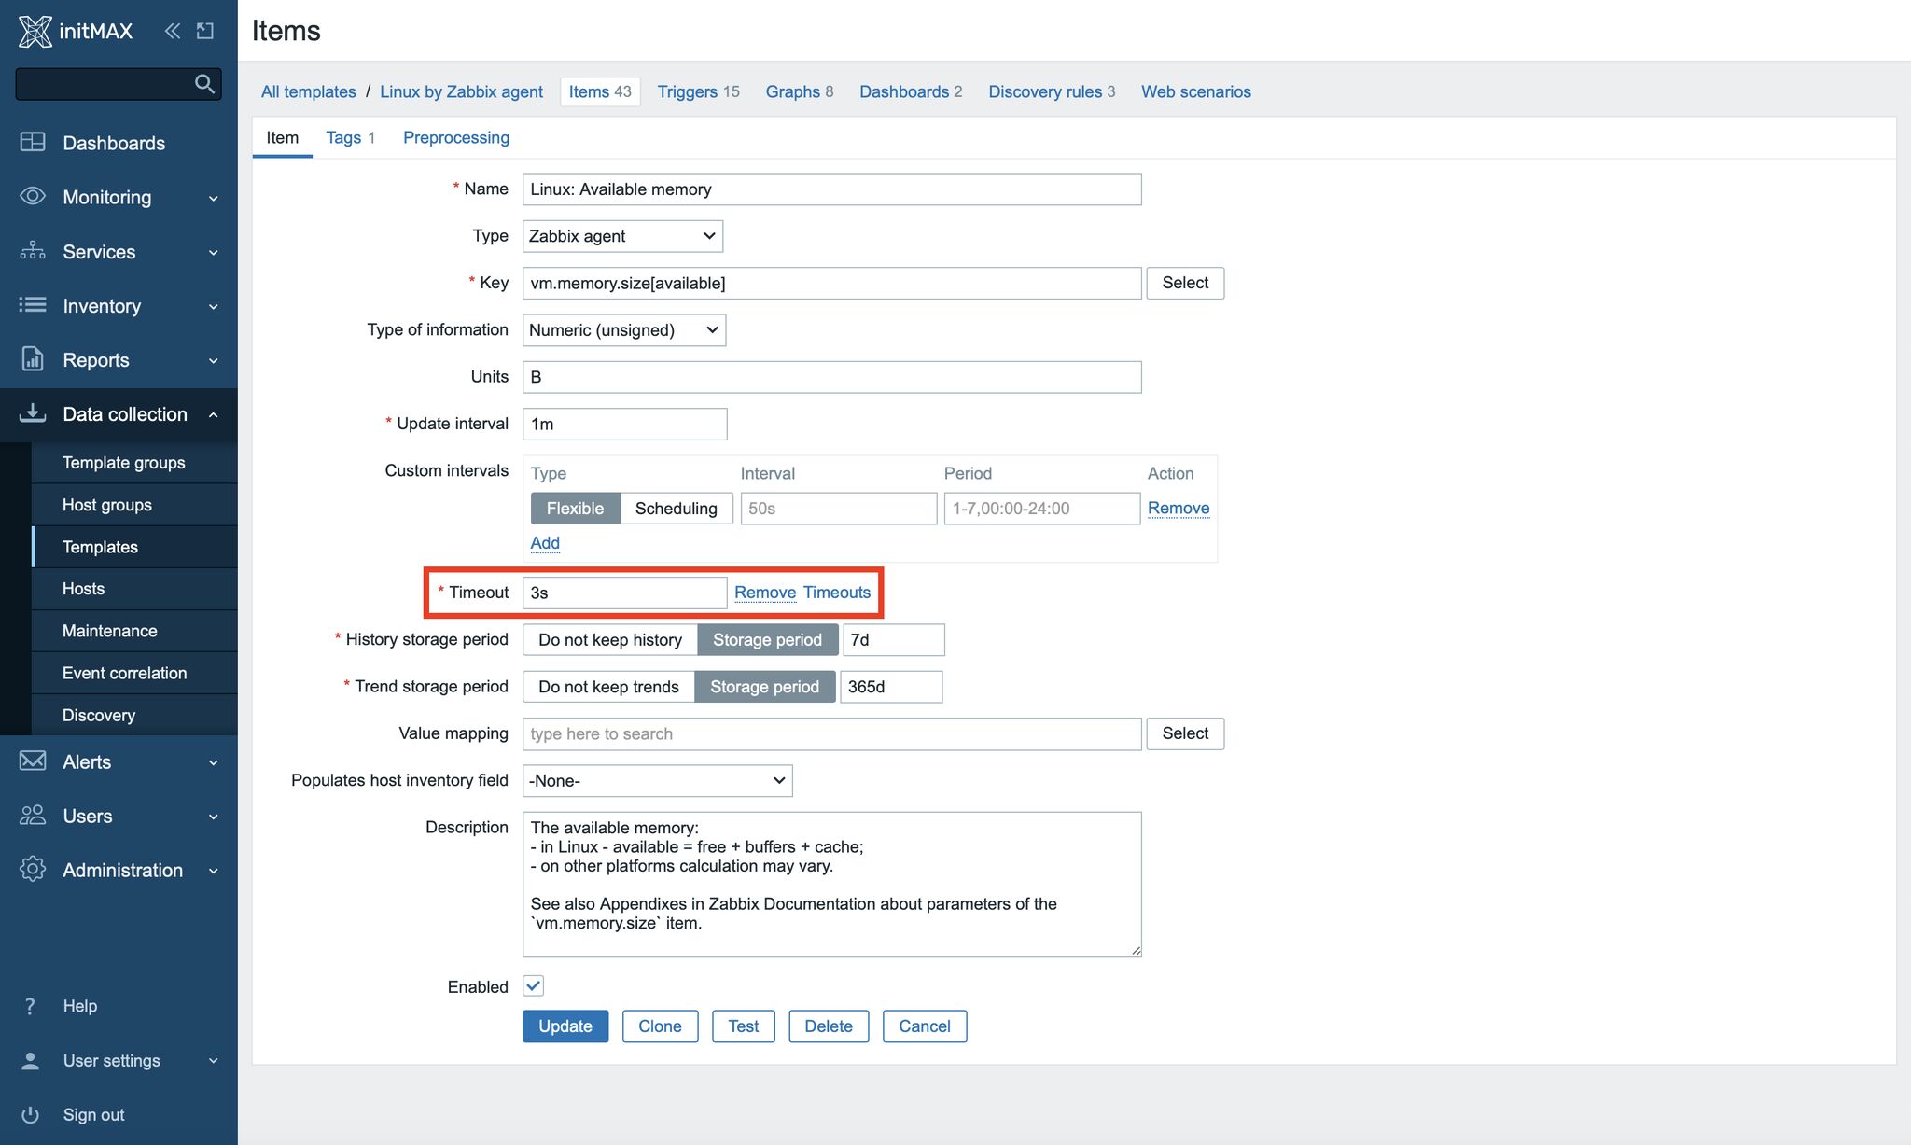
Task: Open the Item tab
Action: [x=283, y=137]
